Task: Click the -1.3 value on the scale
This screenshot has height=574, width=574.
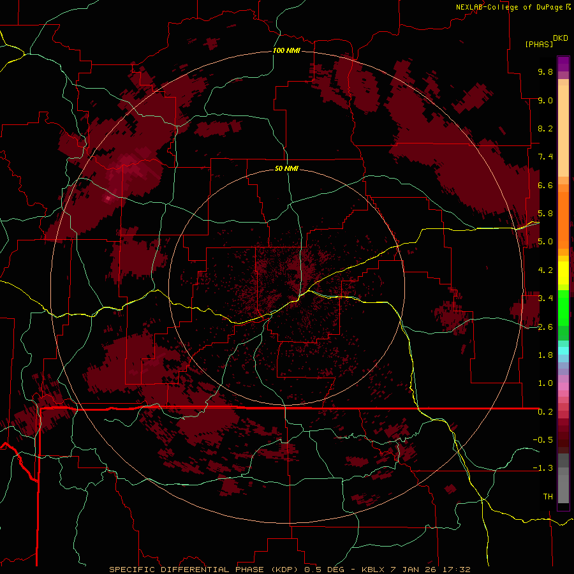Action: (543, 468)
